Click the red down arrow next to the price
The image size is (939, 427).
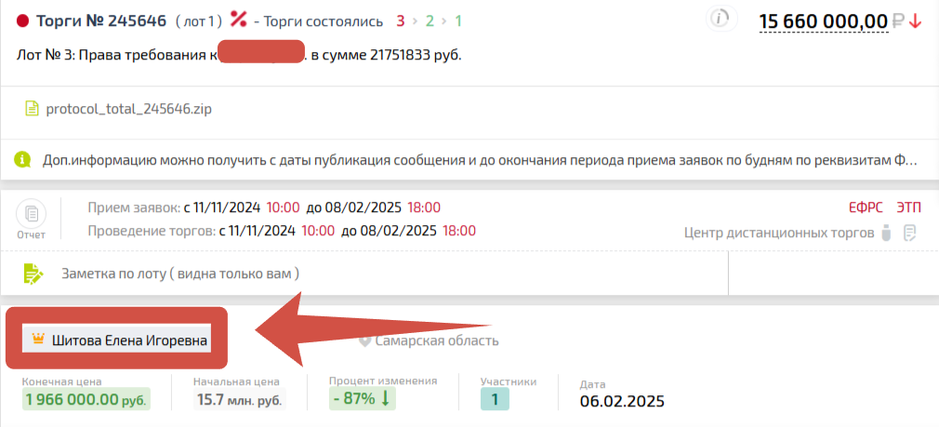(x=915, y=21)
